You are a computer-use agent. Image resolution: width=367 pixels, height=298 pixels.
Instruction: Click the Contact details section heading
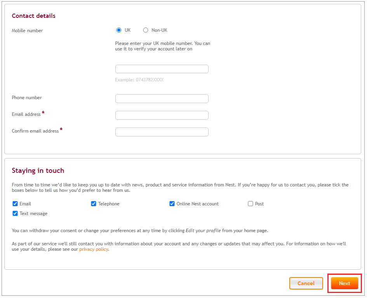pyautogui.click(x=33, y=16)
